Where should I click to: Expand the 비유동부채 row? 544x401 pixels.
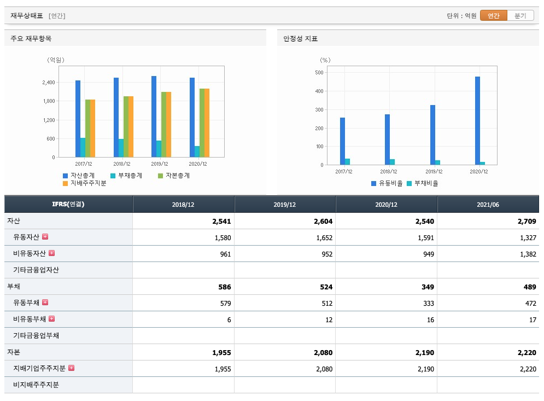pos(52,318)
